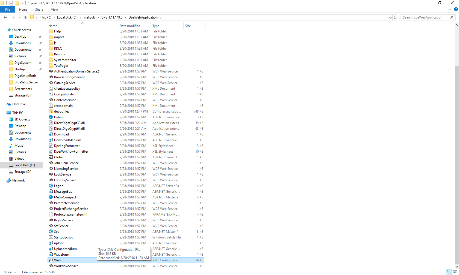Open the File menu tab
The width and height of the screenshot is (459, 275).
[x=8, y=10]
